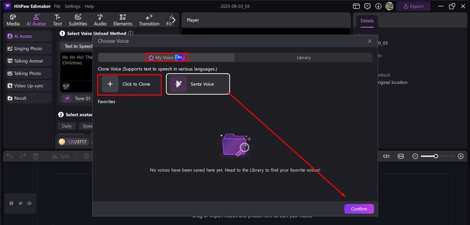This screenshot has width=470, height=225.
Task: Open the feedback message icon
Action: click(x=367, y=6)
